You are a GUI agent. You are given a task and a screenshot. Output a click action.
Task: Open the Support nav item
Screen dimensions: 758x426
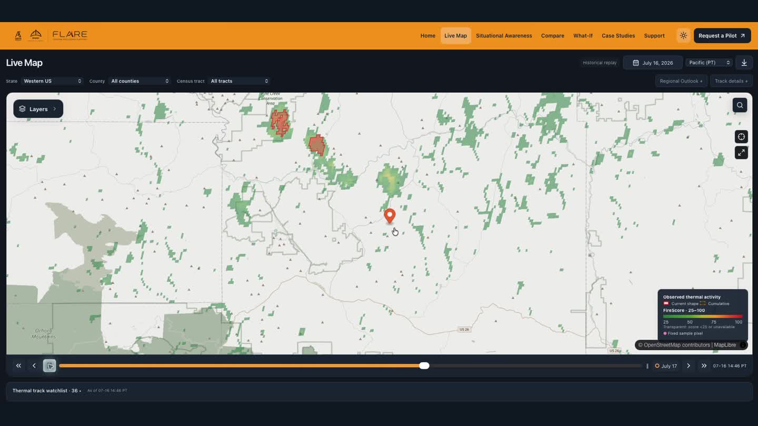point(654,36)
